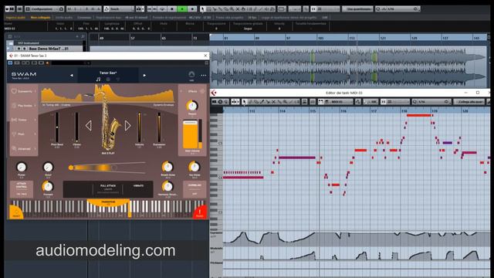Screen dimensions: 494x278
Task: Click the Breath Noise knob
Action: [167, 167]
